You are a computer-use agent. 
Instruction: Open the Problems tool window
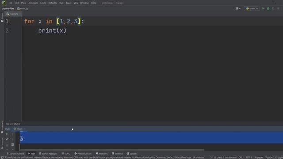point(102,154)
